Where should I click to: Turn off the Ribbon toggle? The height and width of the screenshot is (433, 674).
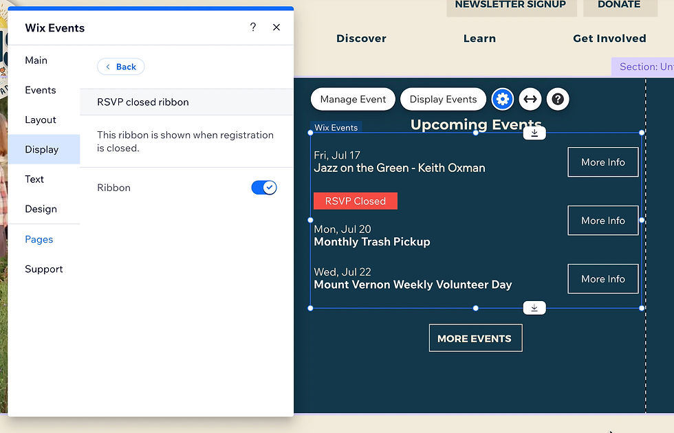pos(264,187)
